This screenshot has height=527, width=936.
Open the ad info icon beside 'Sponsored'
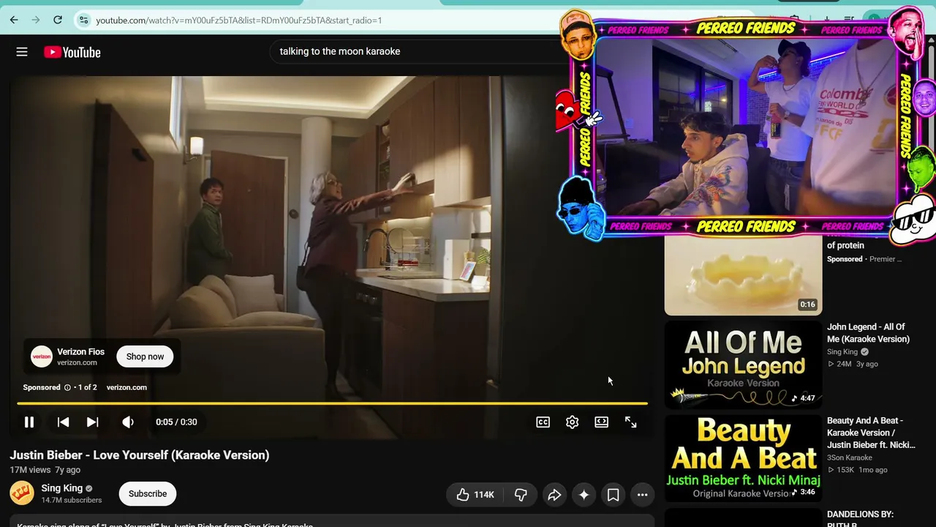67,387
